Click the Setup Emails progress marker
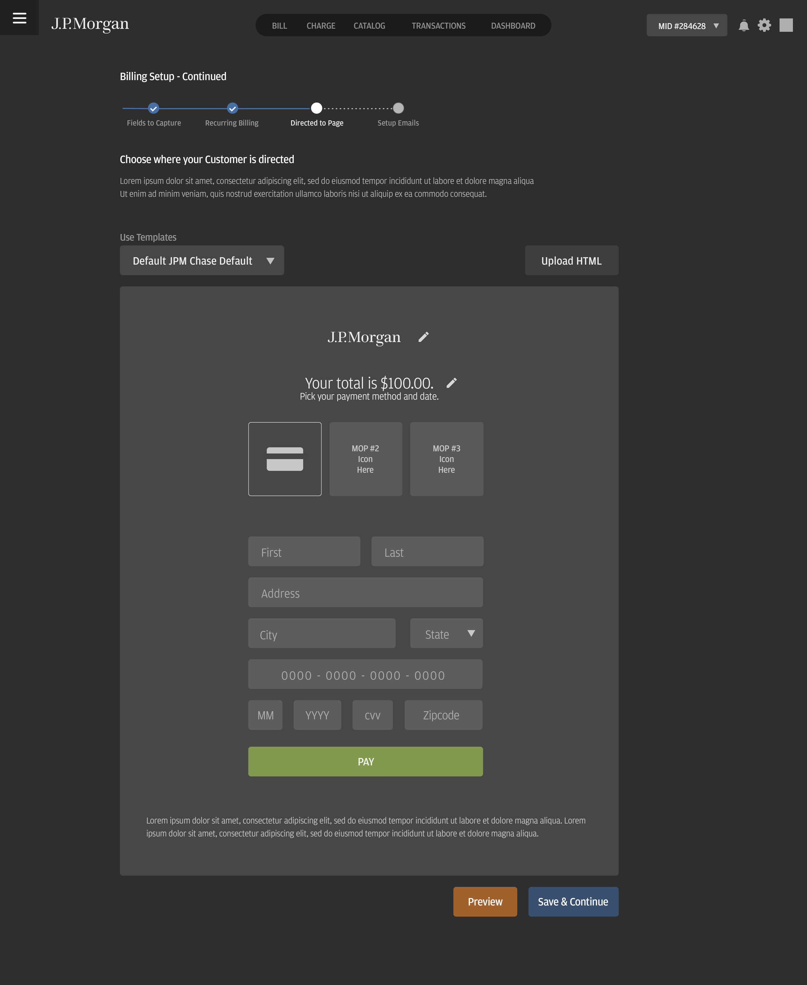The width and height of the screenshot is (807, 985). pos(397,108)
